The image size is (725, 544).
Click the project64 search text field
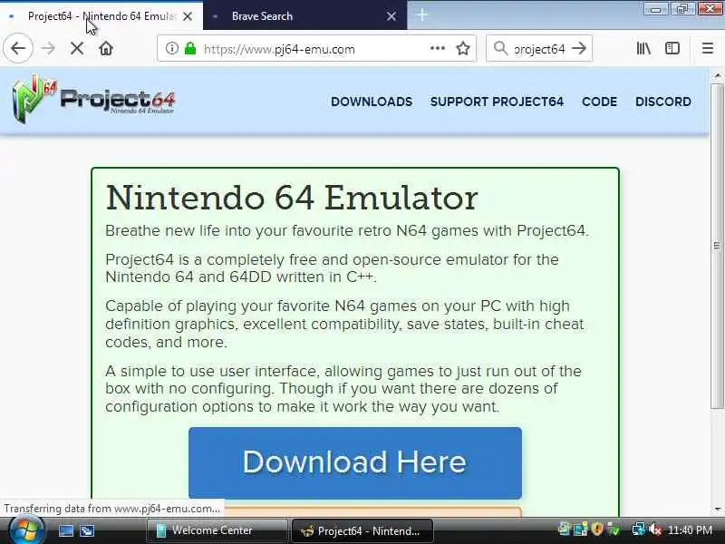(539, 49)
